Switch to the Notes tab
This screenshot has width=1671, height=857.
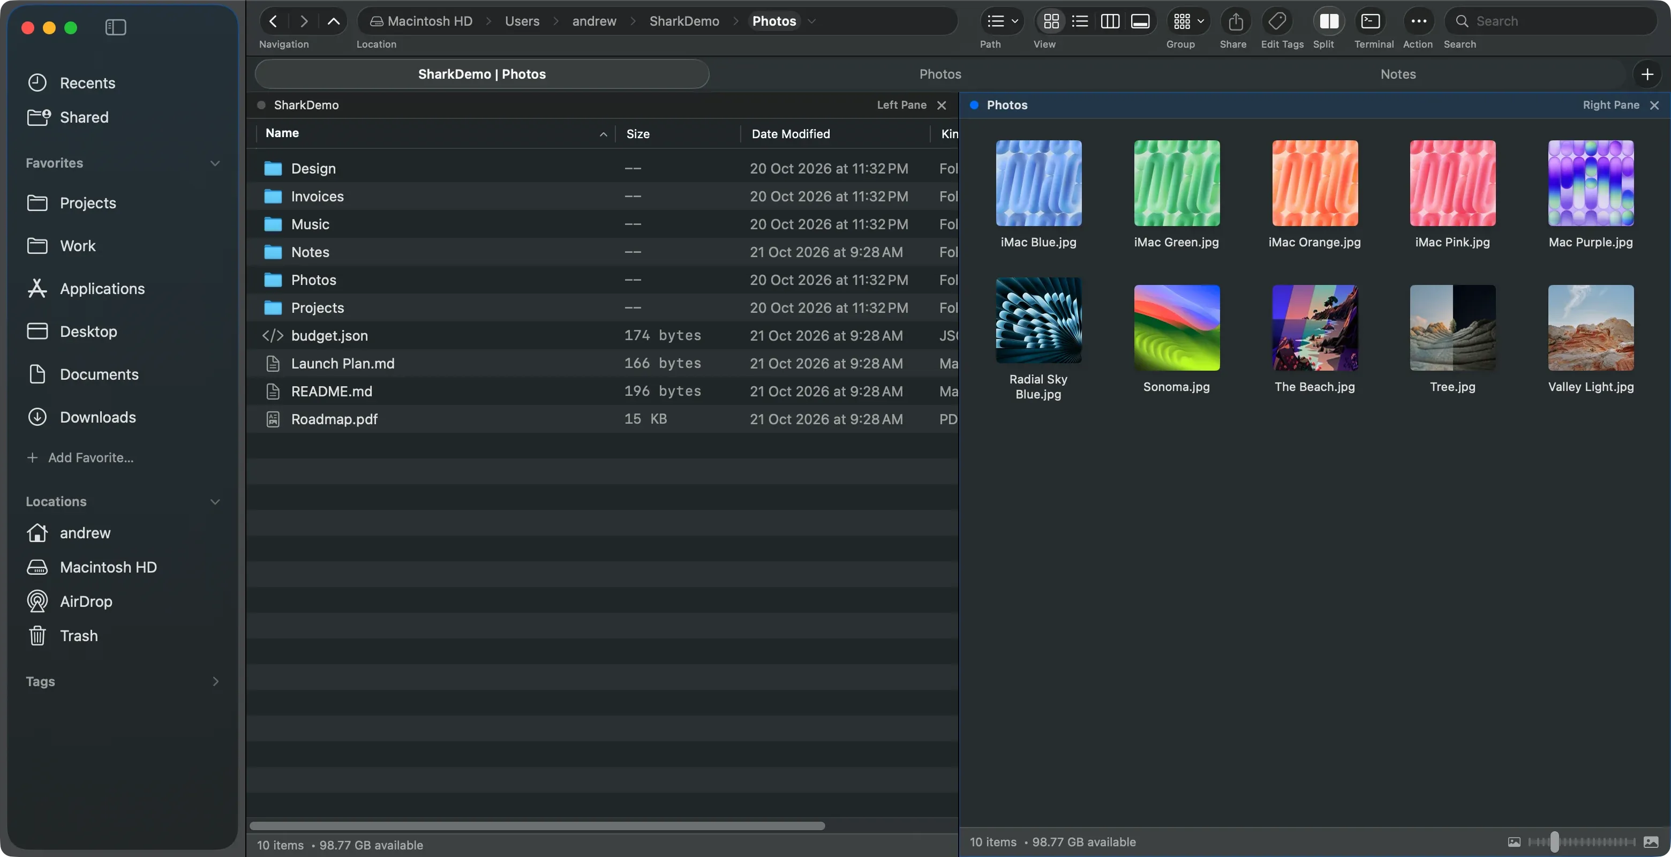point(1398,74)
